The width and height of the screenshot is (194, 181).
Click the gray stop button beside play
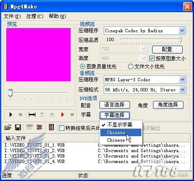point(20,115)
